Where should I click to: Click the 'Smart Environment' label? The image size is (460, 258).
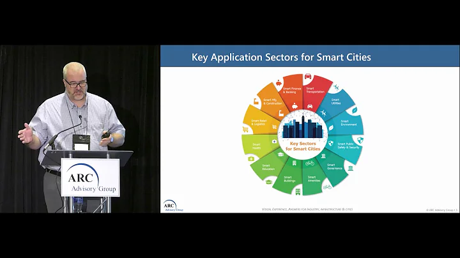(349, 123)
